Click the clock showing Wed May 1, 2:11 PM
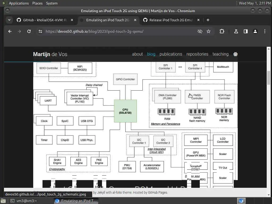Image resolution: width=272 pixels, height=204 pixels. coord(255,3)
